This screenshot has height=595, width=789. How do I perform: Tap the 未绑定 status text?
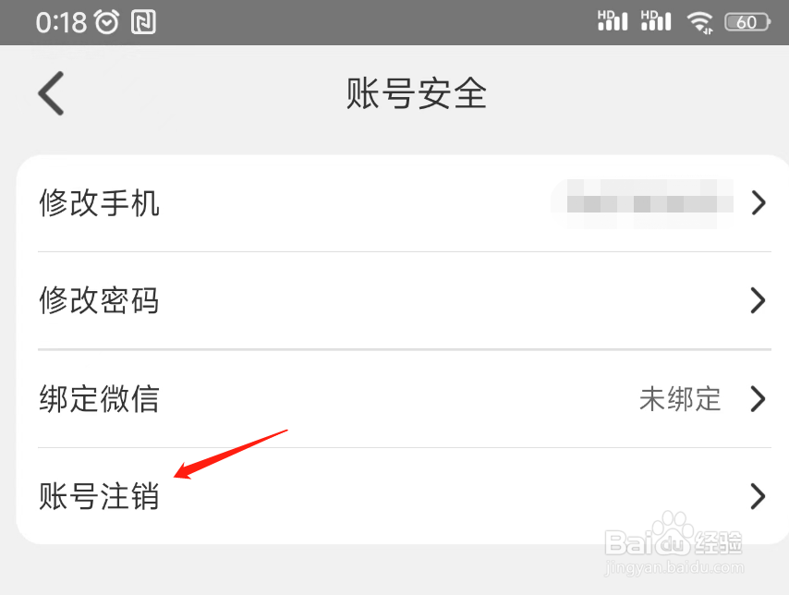(x=680, y=399)
